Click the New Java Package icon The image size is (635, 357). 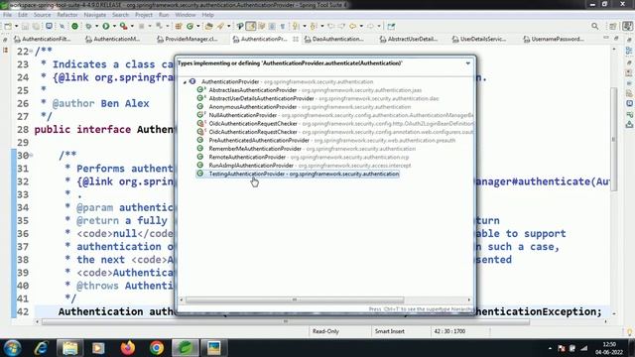pos(179,27)
